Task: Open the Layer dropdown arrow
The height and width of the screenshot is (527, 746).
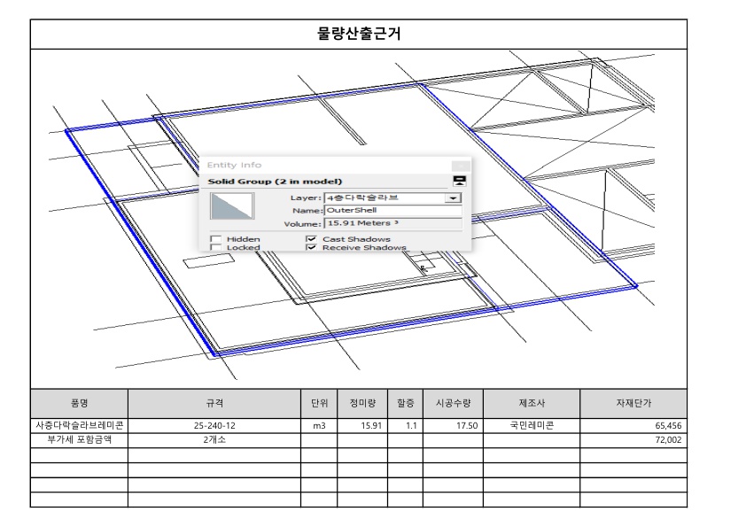Action: tap(453, 198)
